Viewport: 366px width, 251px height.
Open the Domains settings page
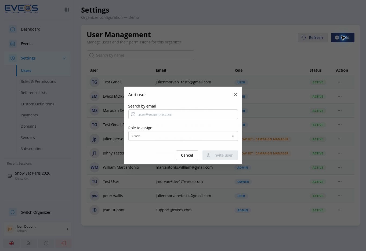coord(28,126)
